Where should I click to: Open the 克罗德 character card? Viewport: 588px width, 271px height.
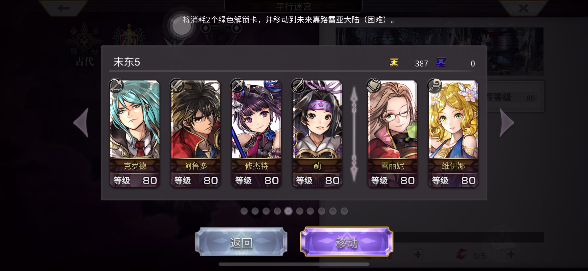[x=135, y=134]
